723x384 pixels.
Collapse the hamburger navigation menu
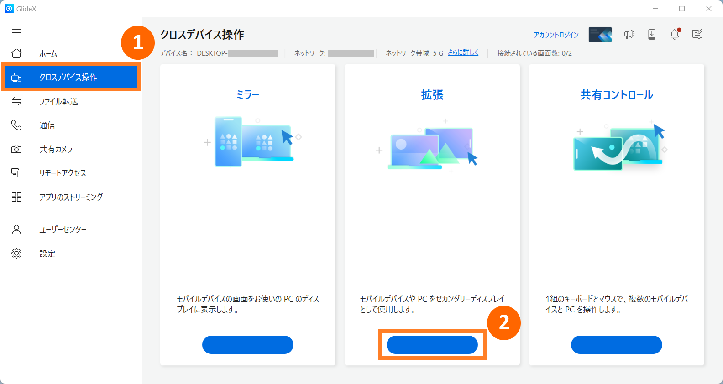[16, 30]
